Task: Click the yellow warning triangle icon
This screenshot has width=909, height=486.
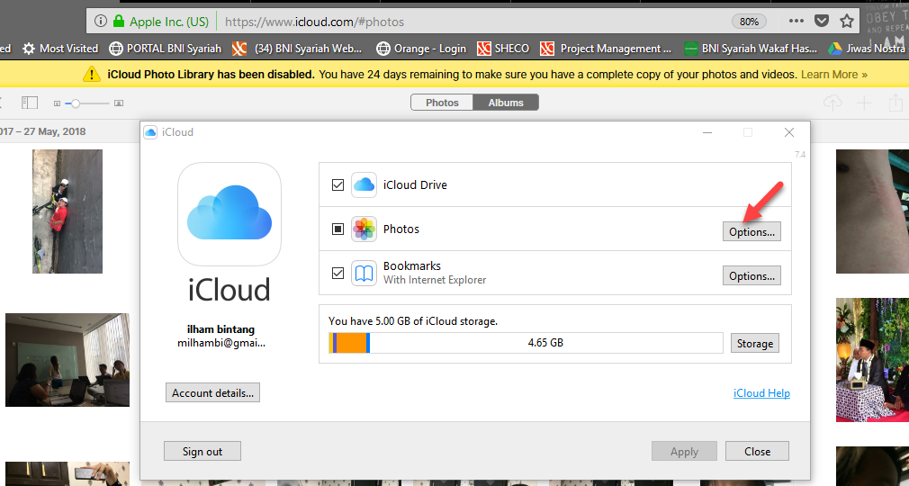Action: [x=92, y=74]
